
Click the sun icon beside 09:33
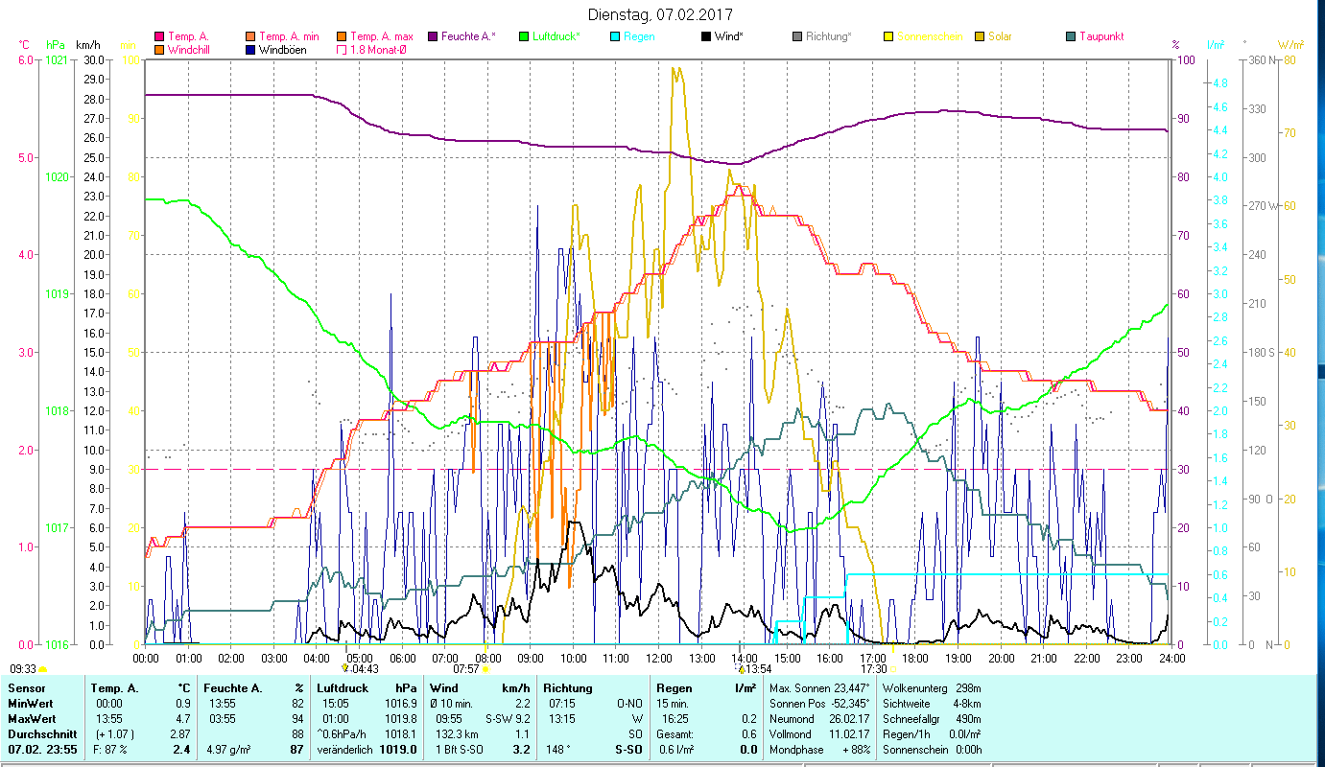(x=43, y=669)
